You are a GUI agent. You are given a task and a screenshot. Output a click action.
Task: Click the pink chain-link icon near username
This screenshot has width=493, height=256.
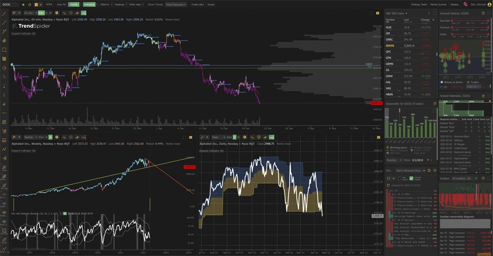pyautogui.click(x=465, y=4)
